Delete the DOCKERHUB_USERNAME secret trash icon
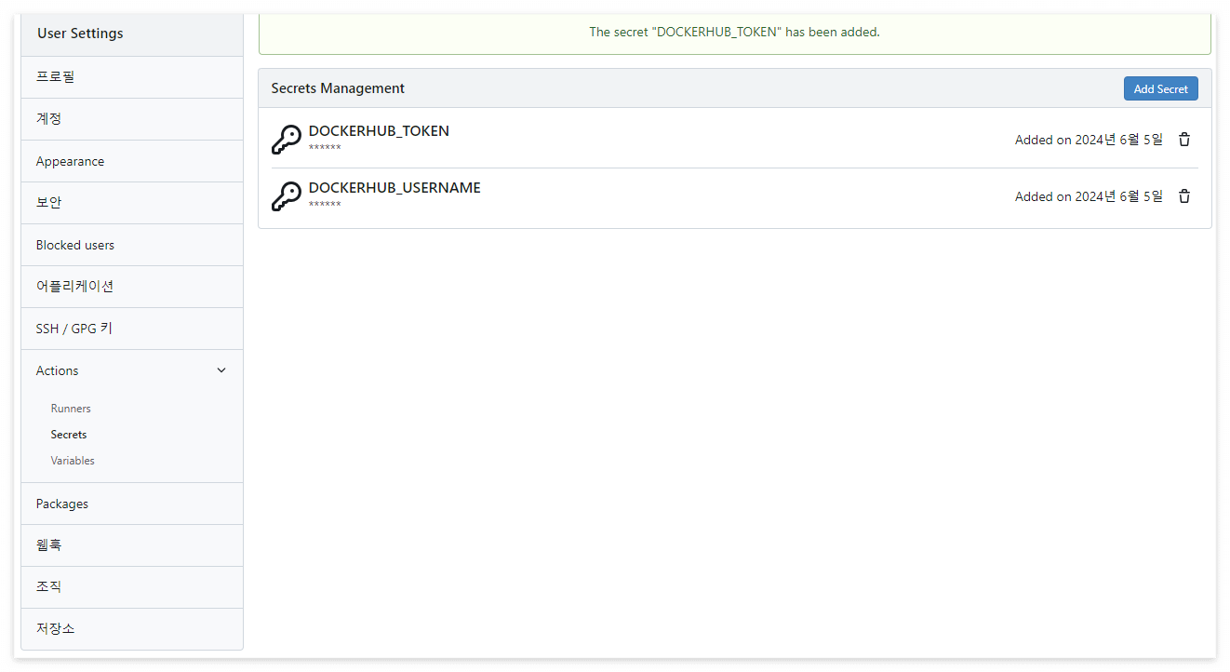This screenshot has width=1230, height=672. [x=1184, y=196]
